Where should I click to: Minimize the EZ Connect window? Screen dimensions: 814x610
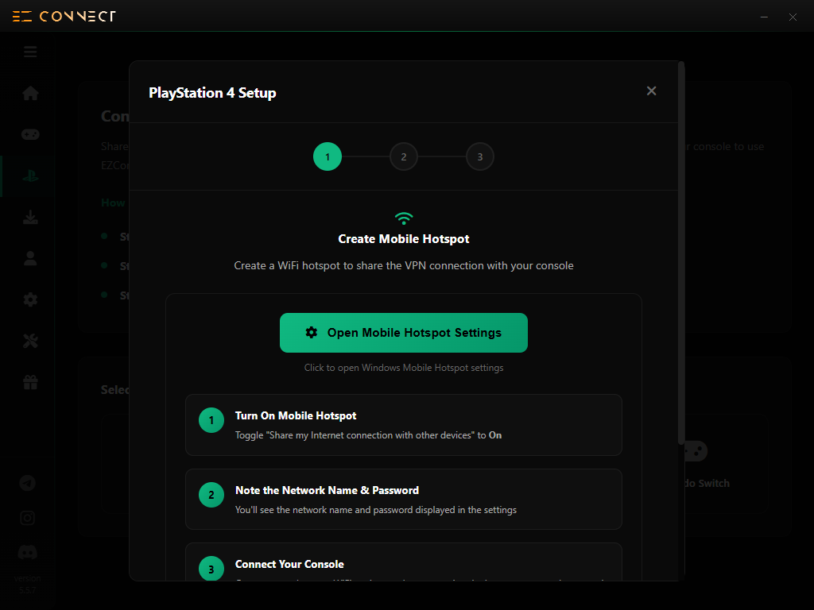pyautogui.click(x=764, y=17)
